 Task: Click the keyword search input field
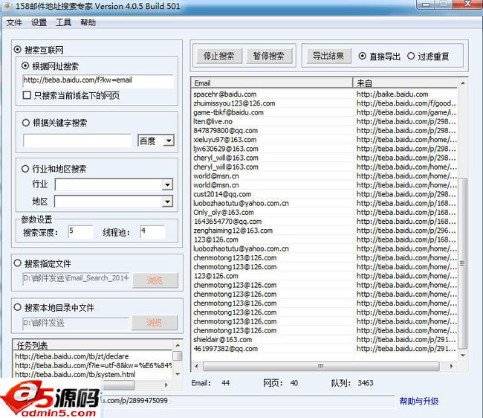(77, 141)
